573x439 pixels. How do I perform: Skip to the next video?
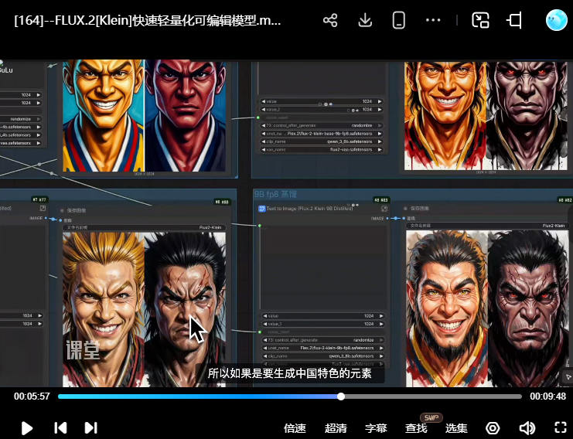pos(90,427)
